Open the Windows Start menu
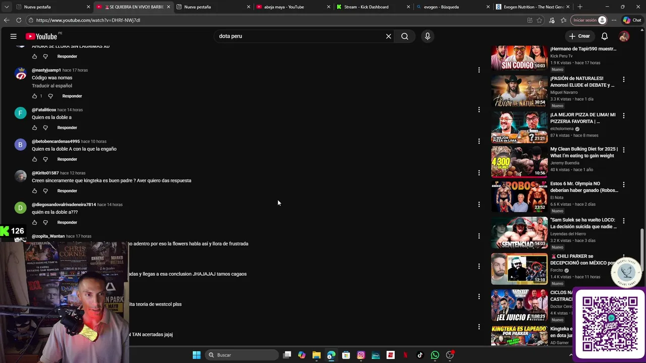 (x=197, y=355)
